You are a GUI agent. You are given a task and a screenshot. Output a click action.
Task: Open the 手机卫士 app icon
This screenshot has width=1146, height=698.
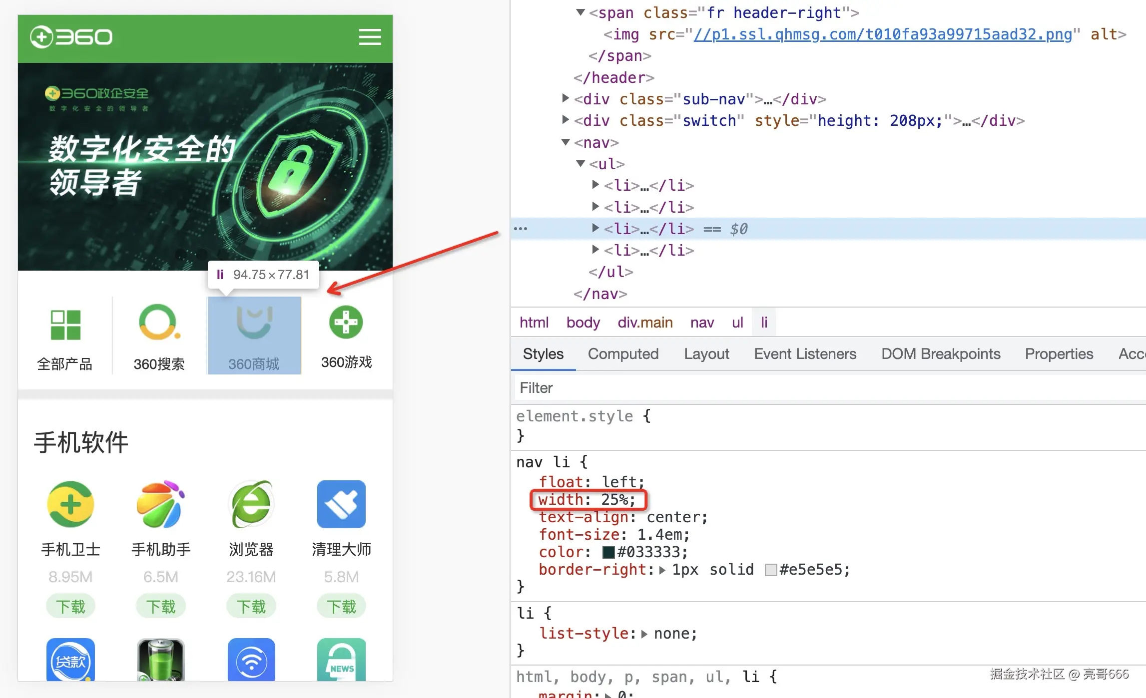[x=70, y=504]
